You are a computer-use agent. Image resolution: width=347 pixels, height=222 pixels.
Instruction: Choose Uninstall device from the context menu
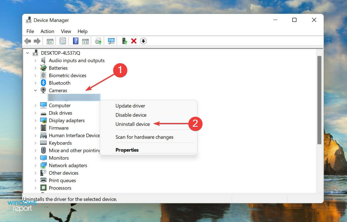132,124
